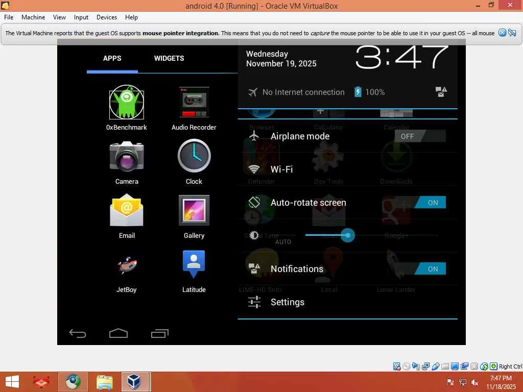Switch to the APPS tab
523x392 pixels.
point(112,58)
